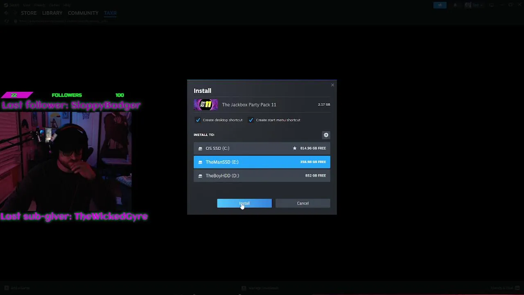Open the Games menu

[54, 5]
